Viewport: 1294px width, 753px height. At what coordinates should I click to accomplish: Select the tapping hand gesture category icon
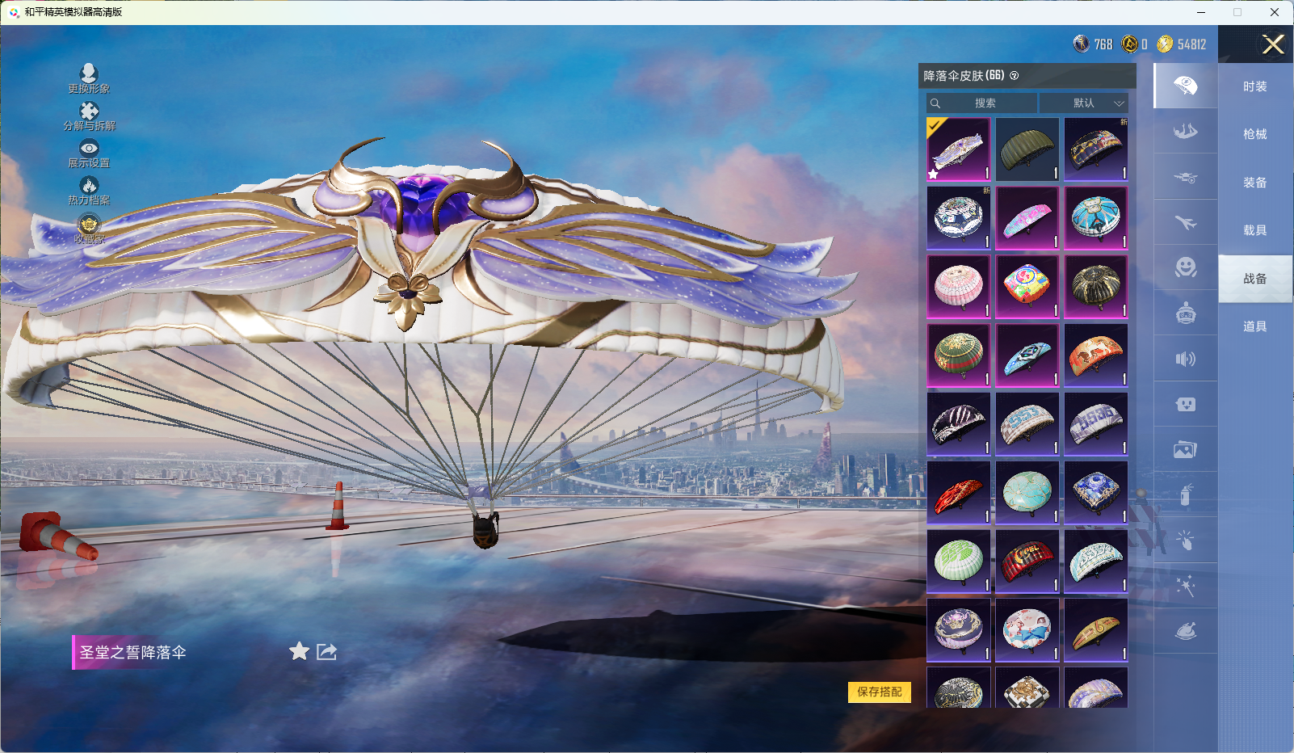[x=1186, y=541]
